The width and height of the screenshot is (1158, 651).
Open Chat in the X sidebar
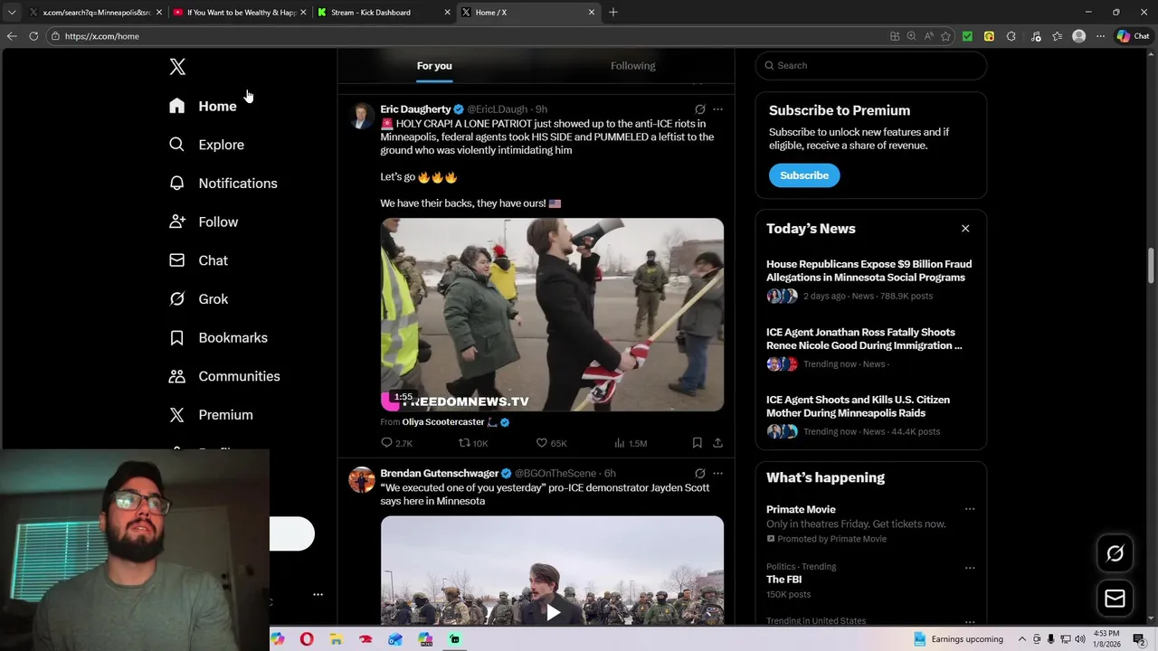(198, 260)
